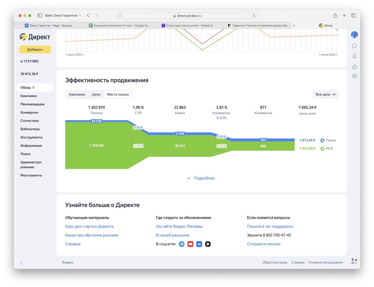Open the Telegram social link
The height and width of the screenshot is (287, 374).
(x=181, y=244)
